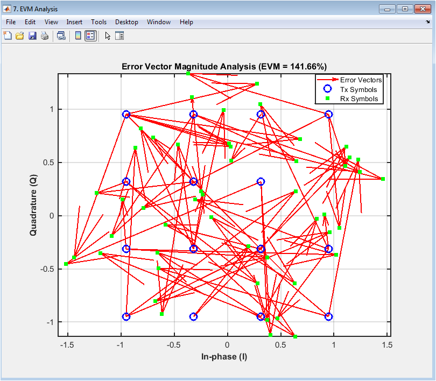Save the figure using the floppy disk icon
Viewport: 436px width, 381px height.
32,36
